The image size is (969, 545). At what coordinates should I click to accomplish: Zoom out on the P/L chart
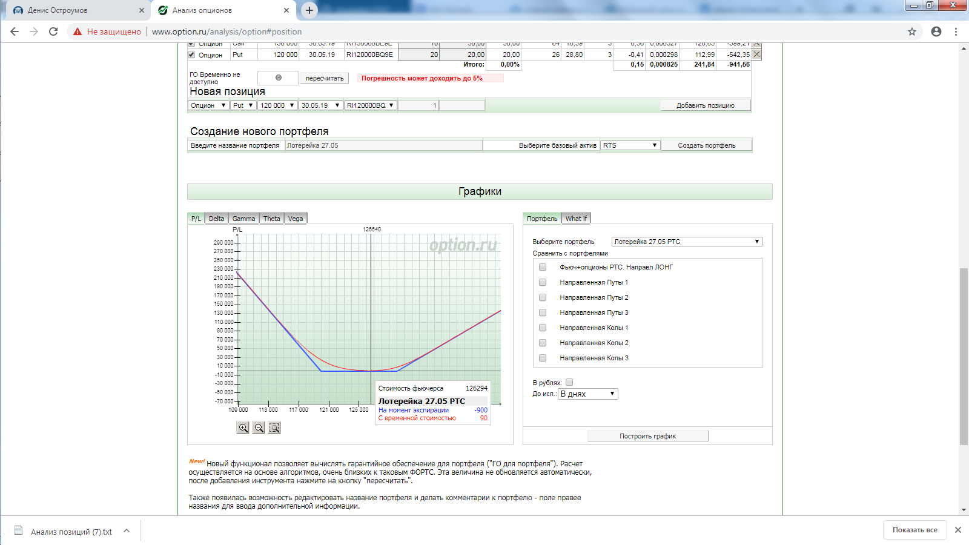(x=259, y=428)
